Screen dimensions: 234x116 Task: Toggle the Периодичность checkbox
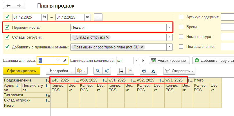[7, 27]
